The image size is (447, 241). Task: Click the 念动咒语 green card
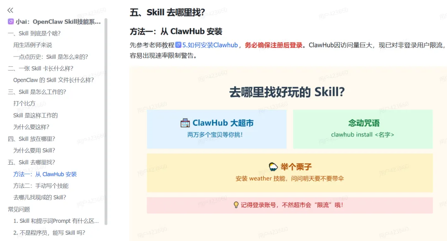[363, 129]
